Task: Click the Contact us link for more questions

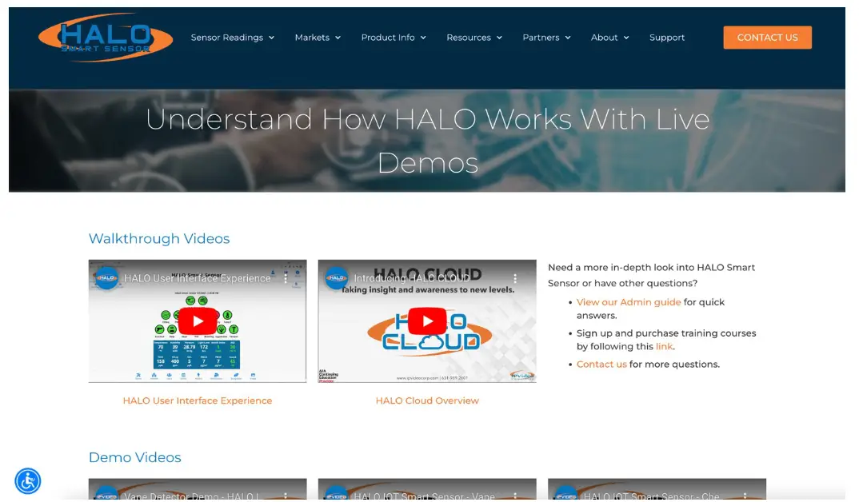Action: point(601,364)
